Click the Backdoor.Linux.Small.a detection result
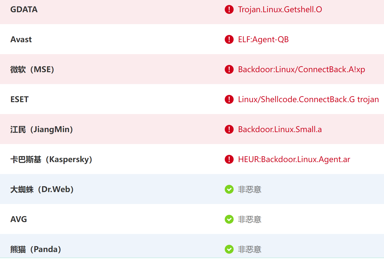Screen dimensions: 384x267 click(x=280, y=129)
